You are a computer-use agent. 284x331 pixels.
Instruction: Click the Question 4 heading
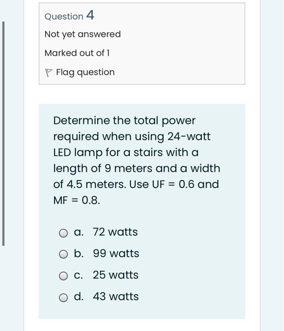69,16
